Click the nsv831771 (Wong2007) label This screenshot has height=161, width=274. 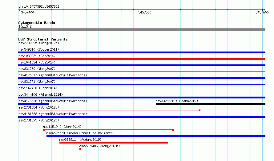(37, 82)
